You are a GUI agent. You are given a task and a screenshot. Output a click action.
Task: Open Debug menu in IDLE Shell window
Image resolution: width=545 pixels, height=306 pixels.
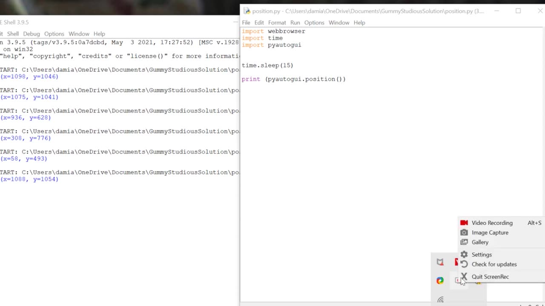(x=32, y=34)
